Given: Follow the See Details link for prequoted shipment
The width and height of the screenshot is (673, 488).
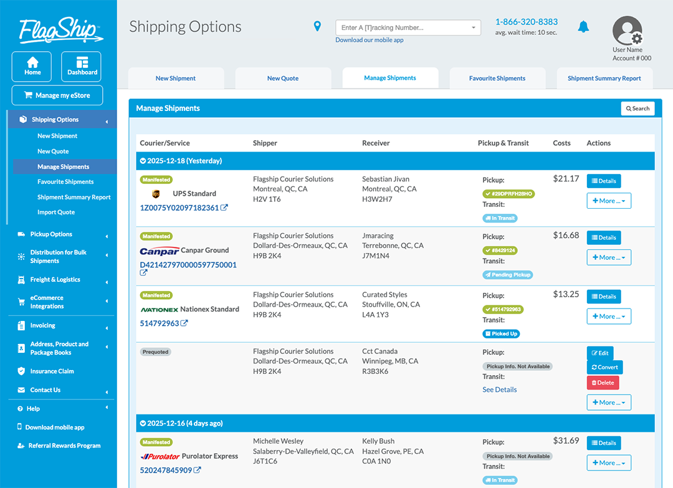Looking at the screenshot, I should (499, 390).
